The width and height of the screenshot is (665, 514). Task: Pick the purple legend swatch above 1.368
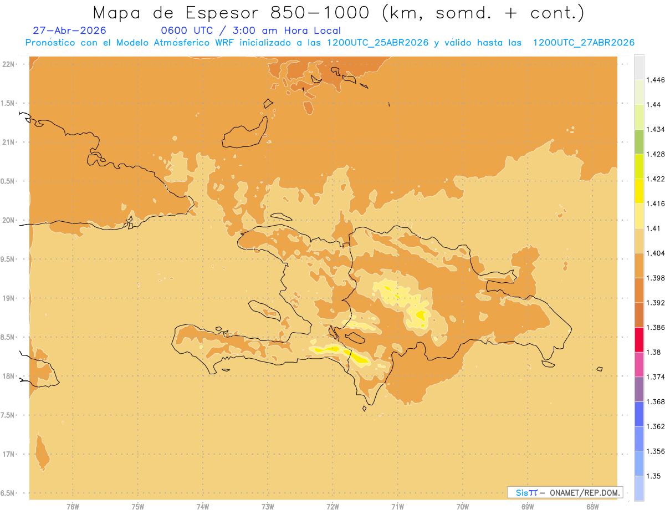click(639, 389)
